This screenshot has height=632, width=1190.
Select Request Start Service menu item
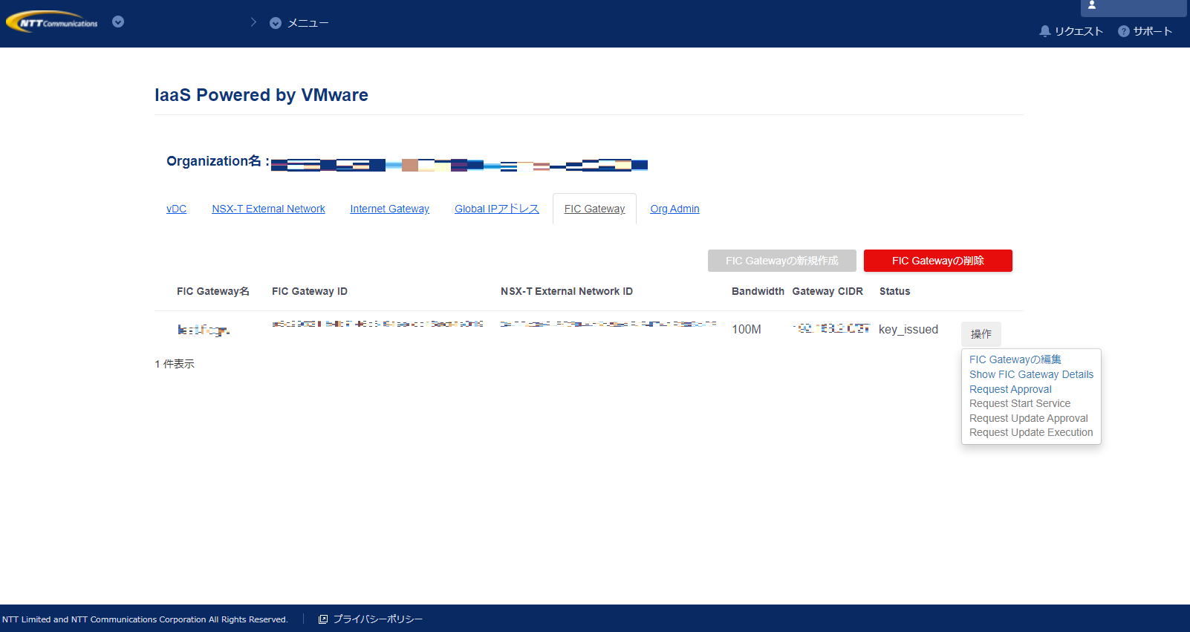[x=1020, y=403]
